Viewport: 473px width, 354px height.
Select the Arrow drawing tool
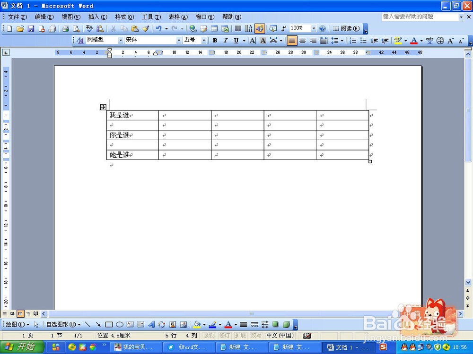[x=98, y=325]
